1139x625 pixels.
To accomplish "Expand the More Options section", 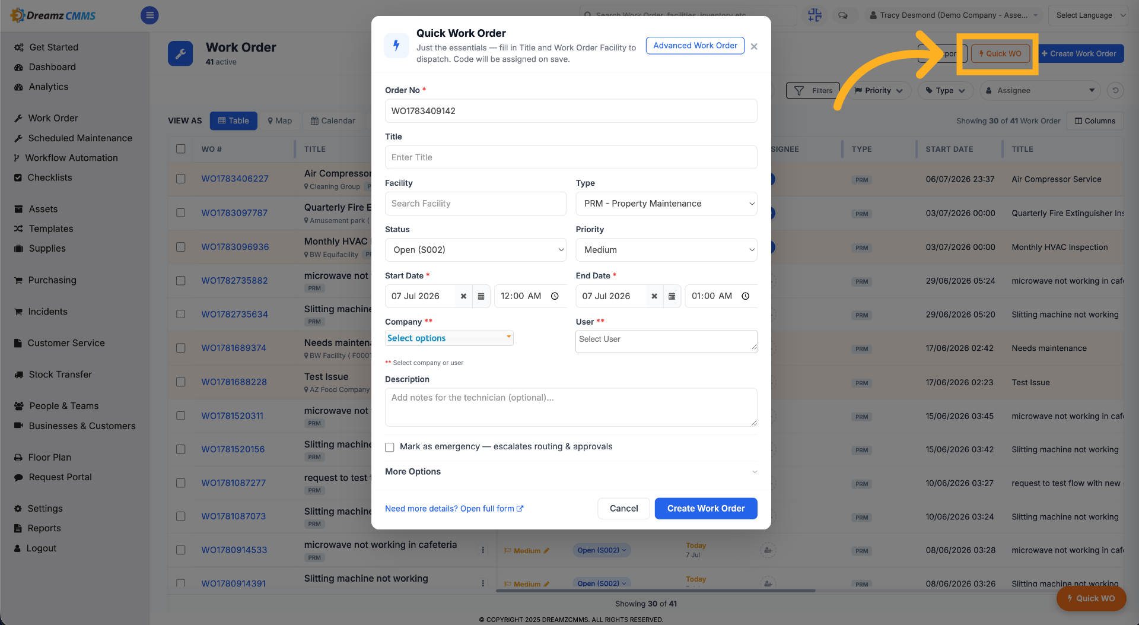I will [571, 472].
